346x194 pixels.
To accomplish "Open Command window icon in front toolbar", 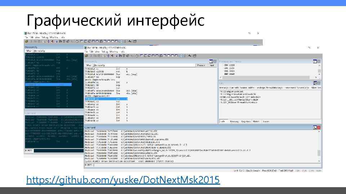I will [x=142, y=56].
